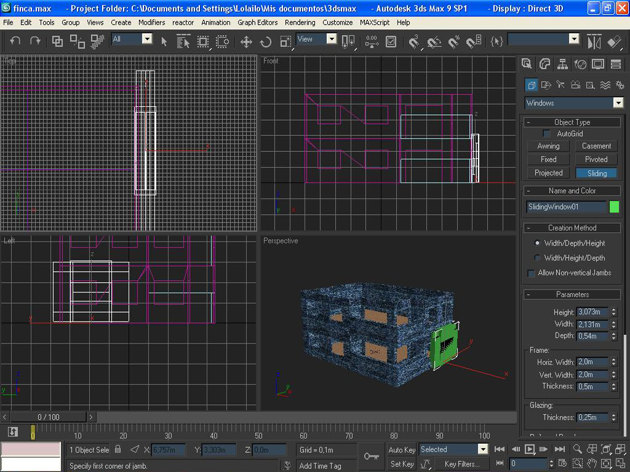Click the Undo arrow in the main toolbar
Image resolution: width=630 pixels, height=472 pixels.
[15, 41]
